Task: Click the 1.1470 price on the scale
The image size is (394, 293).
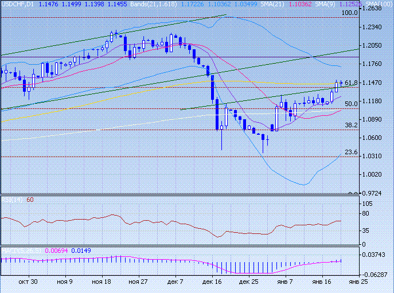Action: pyautogui.click(x=374, y=83)
